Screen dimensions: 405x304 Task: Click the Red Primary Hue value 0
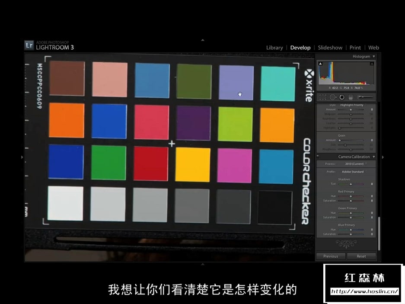pyautogui.click(x=372, y=196)
